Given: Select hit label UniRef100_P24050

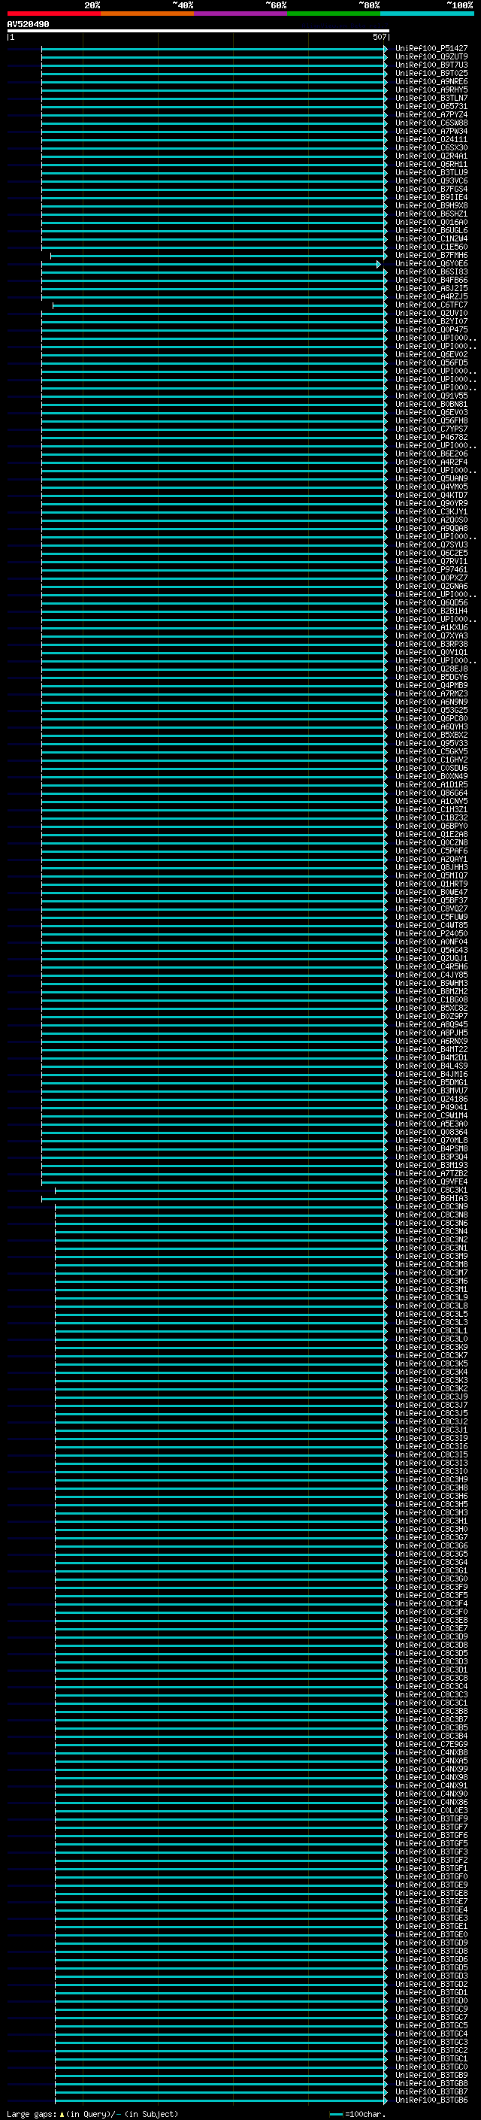Looking at the screenshot, I should [x=431, y=933].
